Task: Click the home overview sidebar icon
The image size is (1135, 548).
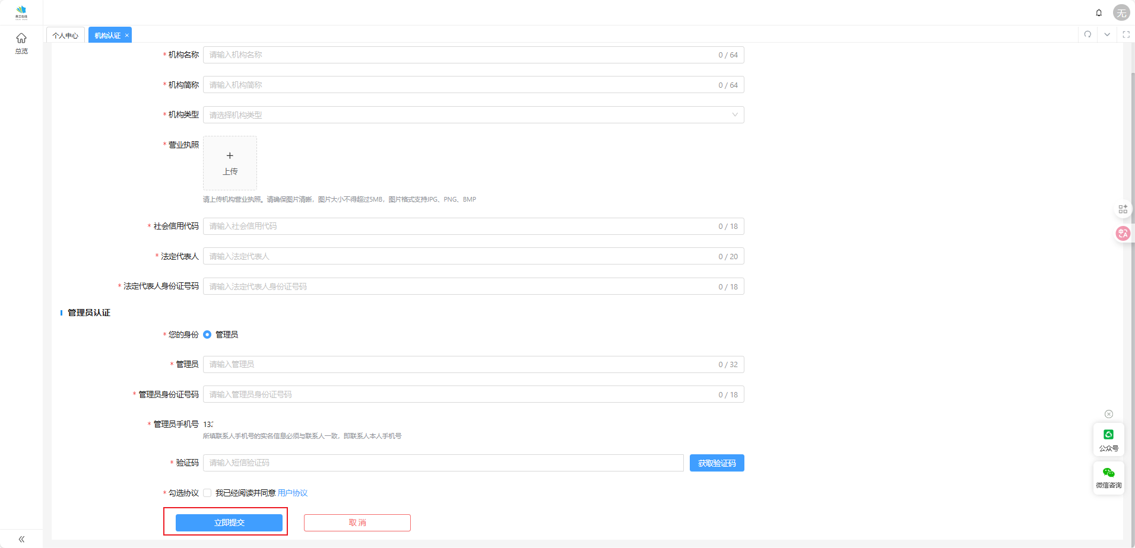Action: [21, 43]
